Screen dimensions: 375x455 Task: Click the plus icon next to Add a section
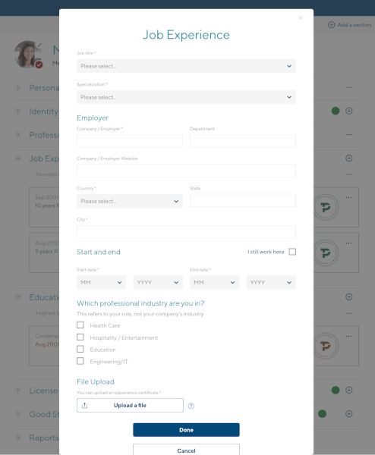(x=331, y=25)
